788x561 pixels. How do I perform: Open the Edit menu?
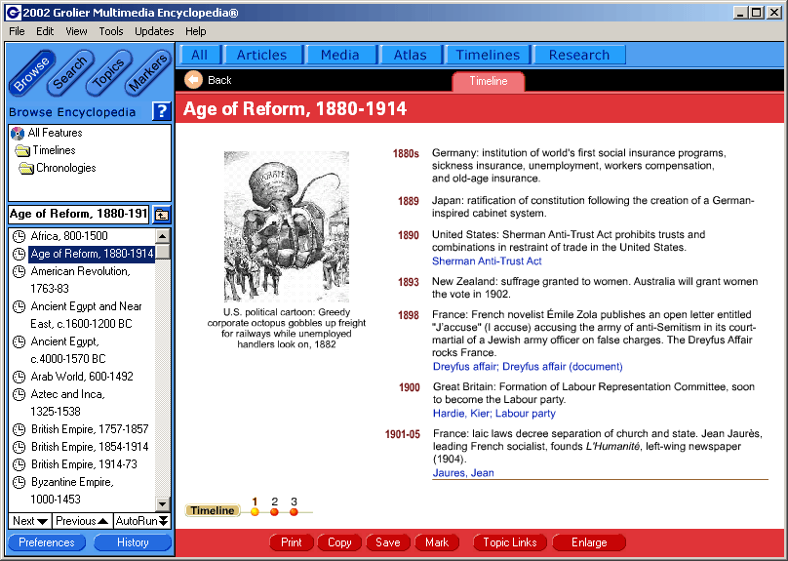click(x=45, y=31)
